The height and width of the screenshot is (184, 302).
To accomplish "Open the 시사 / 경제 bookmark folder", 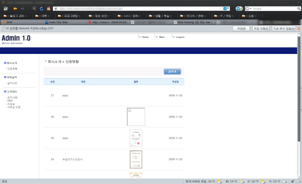I will pos(130,16).
